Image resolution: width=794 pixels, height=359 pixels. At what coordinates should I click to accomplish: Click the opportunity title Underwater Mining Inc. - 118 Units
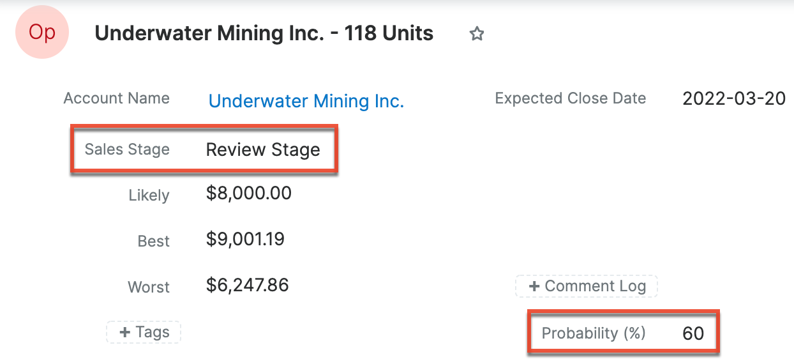coord(264,33)
